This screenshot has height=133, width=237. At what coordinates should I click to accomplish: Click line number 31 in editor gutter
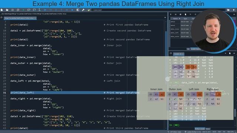[5, 93]
